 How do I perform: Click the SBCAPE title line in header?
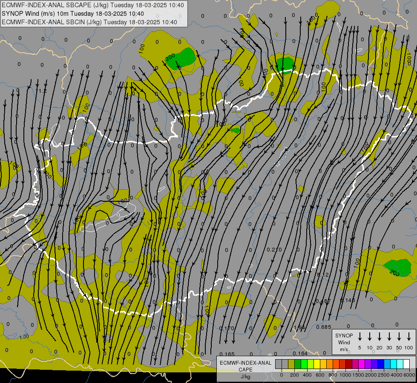click(x=93, y=5)
